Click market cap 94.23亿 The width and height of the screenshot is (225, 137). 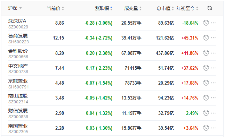point(166,98)
